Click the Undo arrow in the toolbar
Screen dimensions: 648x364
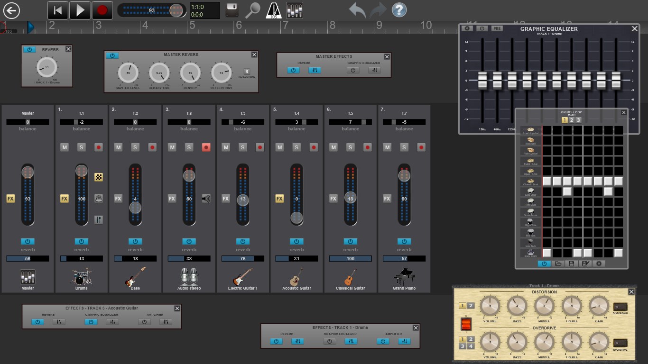[x=356, y=9]
